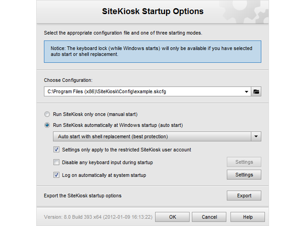Viewport: 301px width, 226px height.
Task: Click the browse folder icon for configuration file
Action: tap(256, 92)
